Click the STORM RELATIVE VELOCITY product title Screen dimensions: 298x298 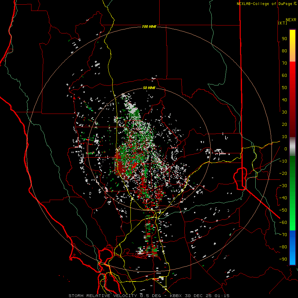103,296
